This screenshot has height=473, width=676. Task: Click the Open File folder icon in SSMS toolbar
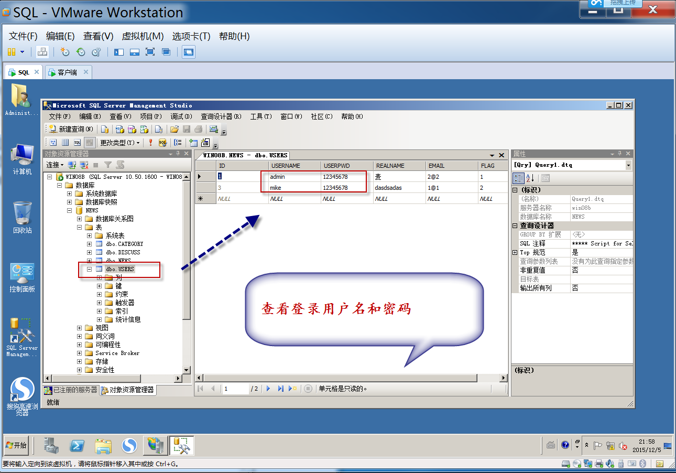pyautogui.click(x=175, y=129)
